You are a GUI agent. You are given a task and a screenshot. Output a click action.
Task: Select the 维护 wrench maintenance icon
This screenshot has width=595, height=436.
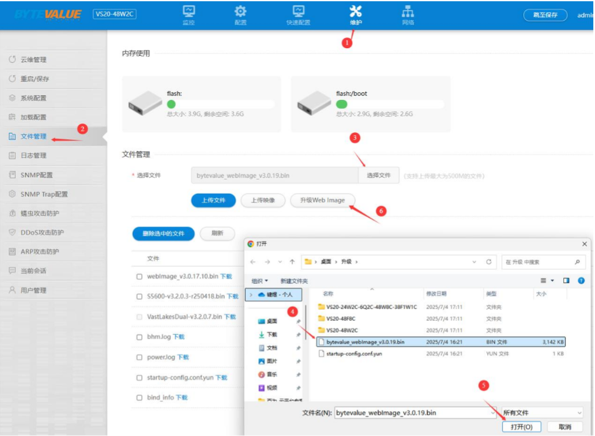[x=356, y=12]
